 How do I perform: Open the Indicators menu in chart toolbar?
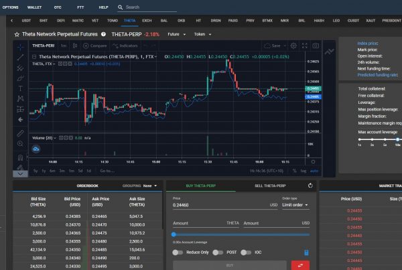click(x=125, y=46)
